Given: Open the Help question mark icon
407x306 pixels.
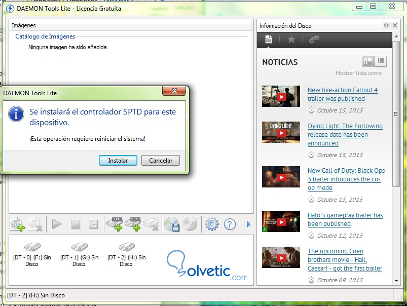Looking at the screenshot, I should click(x=230, y=224).
